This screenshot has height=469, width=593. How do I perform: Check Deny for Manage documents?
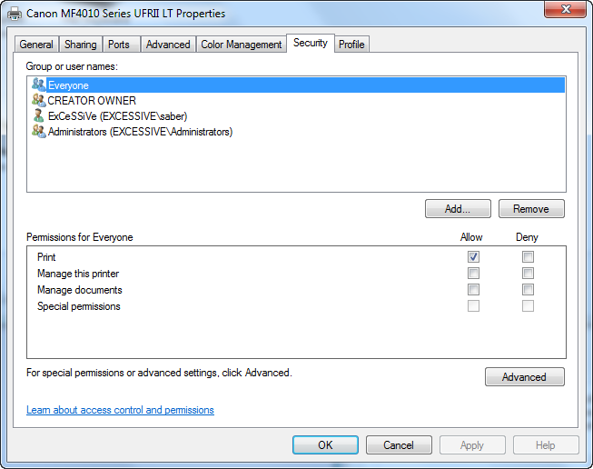pyautogui.click(x=528, y=290)
